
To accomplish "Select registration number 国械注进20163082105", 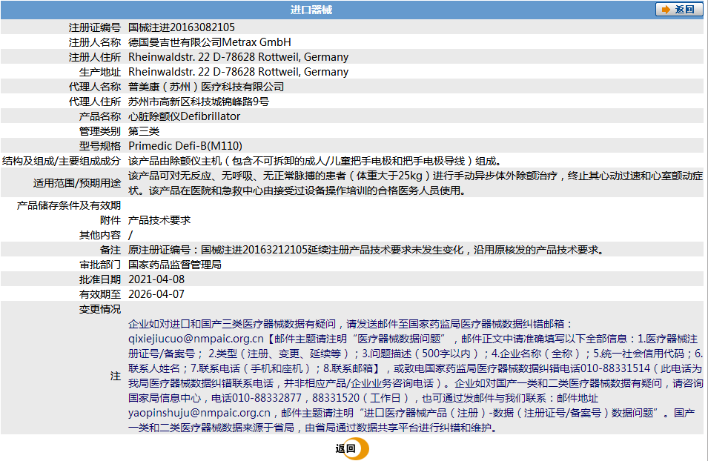I will pos(182,27).
